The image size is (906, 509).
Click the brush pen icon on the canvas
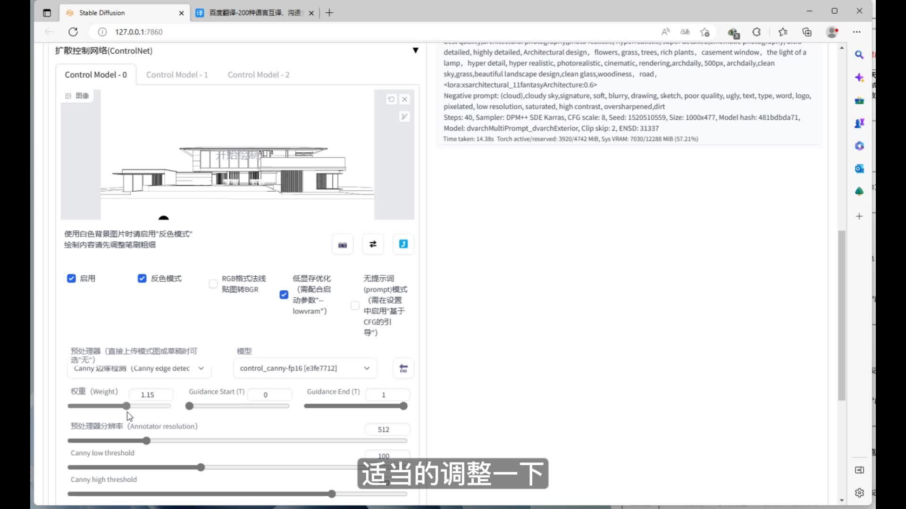tap(404, 116)
